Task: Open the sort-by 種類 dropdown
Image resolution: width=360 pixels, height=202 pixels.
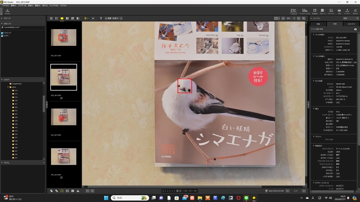Action: click(x=114, y=18)
